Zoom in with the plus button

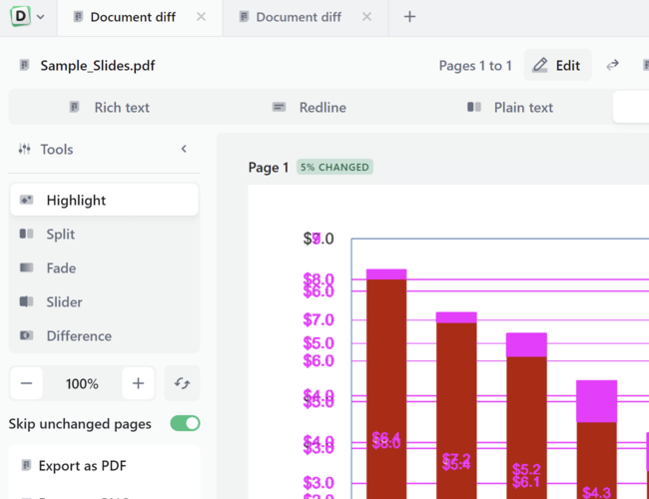(138, 383)
